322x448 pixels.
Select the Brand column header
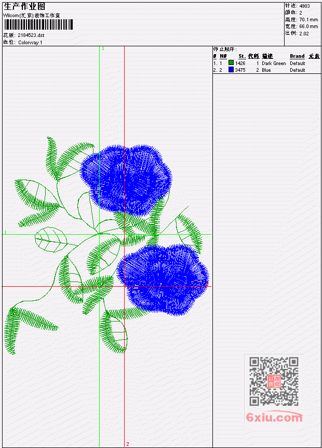(x=297, y=56)
